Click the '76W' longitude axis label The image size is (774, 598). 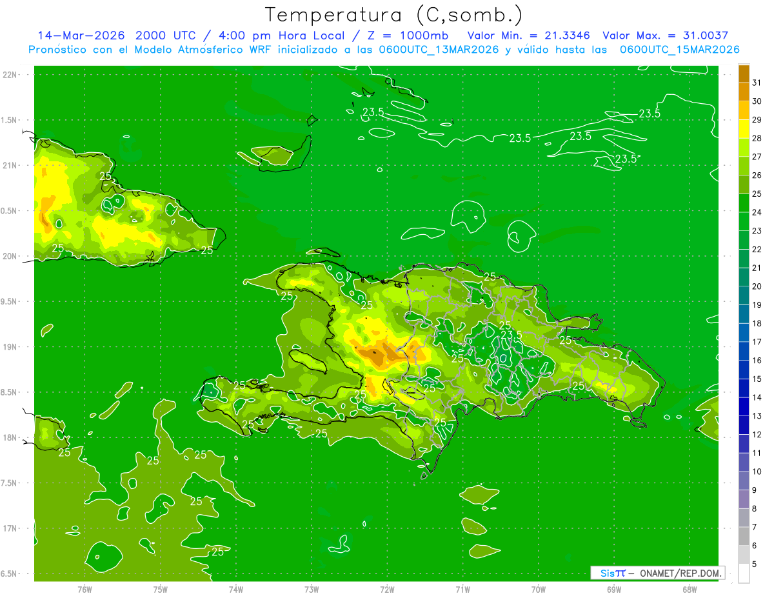84,590
